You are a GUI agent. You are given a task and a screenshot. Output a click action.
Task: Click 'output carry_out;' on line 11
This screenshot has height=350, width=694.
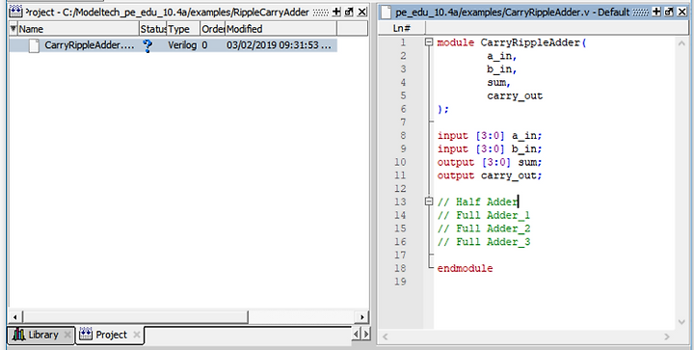(490, 175)
